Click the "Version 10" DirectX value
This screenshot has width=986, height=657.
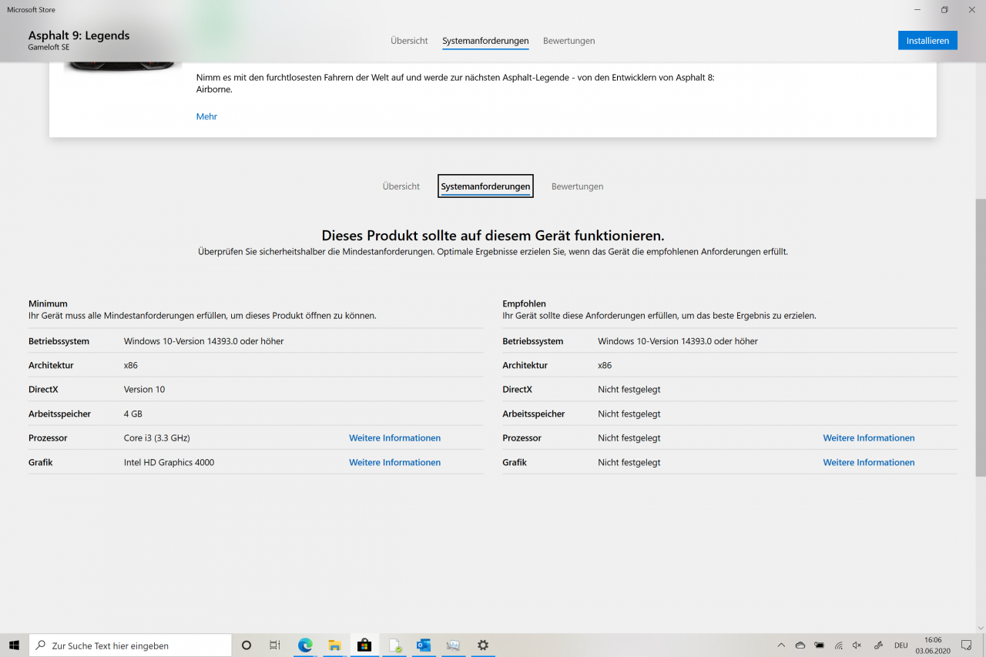pyautogui.click(x=145, y=390)
